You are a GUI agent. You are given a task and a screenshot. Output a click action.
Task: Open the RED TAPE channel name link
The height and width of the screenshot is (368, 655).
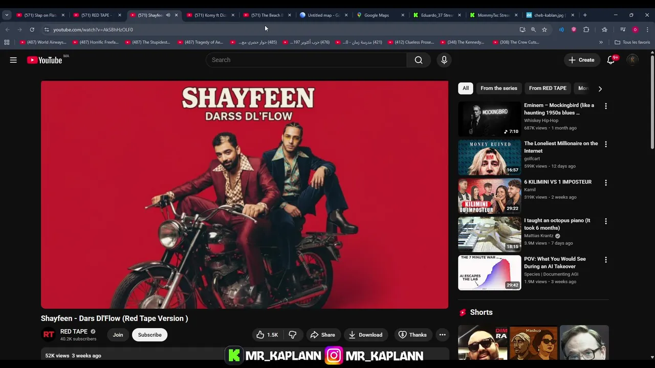click(x=74, y=331)
